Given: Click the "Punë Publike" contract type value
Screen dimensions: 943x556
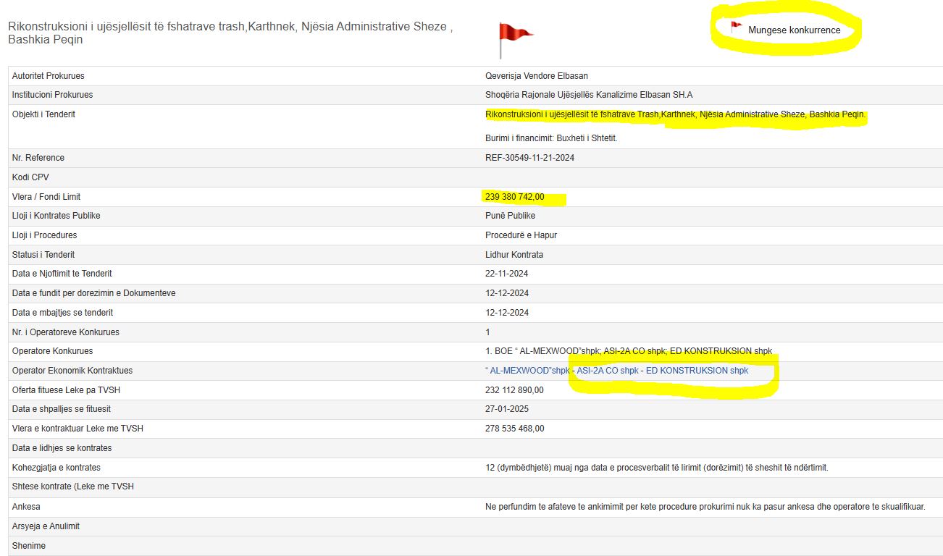Looking at the screenshot, I should pos(509,216).
